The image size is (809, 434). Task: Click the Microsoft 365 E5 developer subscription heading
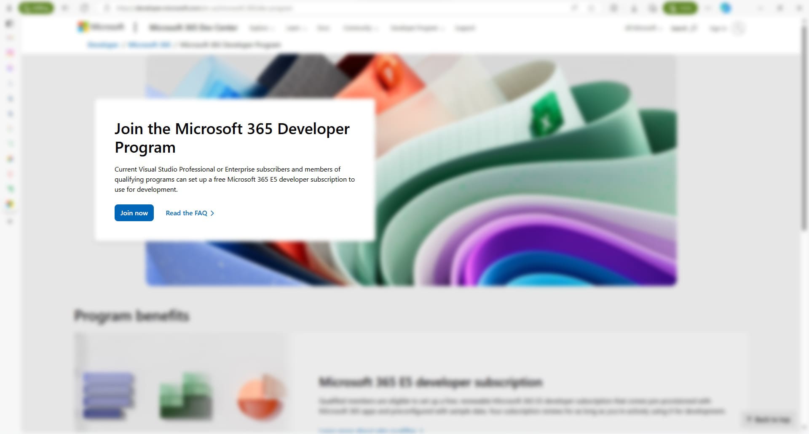click(431, 382)
